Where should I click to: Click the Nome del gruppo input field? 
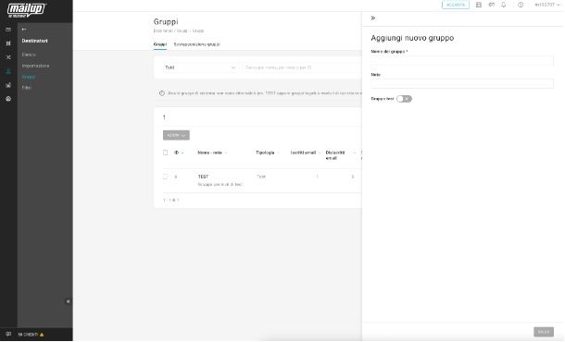[x=462, y=61]
